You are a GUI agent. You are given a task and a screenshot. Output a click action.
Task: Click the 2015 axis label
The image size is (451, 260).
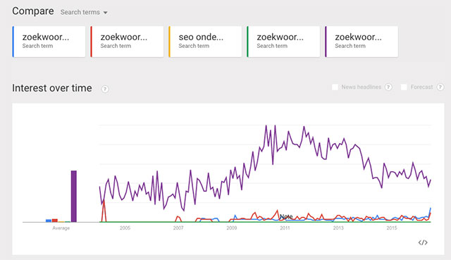(392, 228)
